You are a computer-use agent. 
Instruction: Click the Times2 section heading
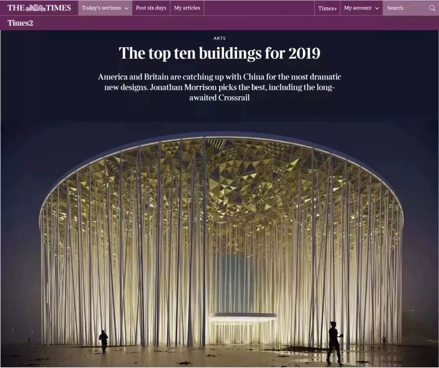coord(20,23)
